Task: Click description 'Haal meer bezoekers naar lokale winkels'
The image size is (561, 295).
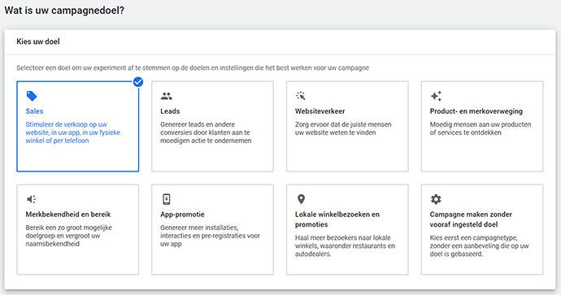Action: 345,245
